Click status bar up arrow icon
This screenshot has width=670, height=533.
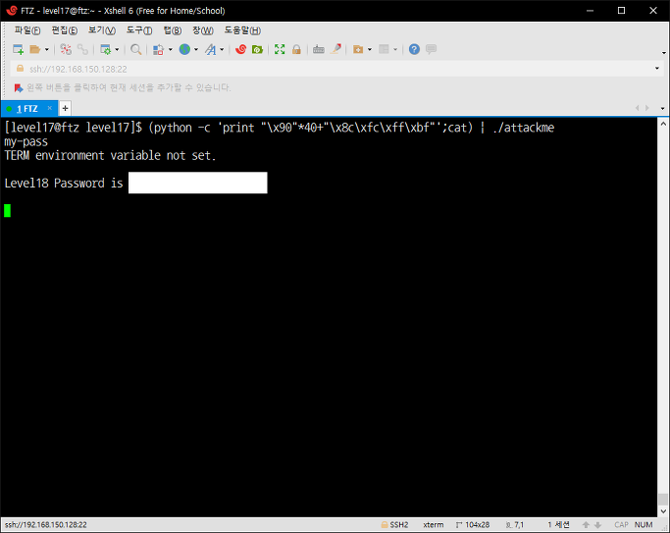click(586, 525)
